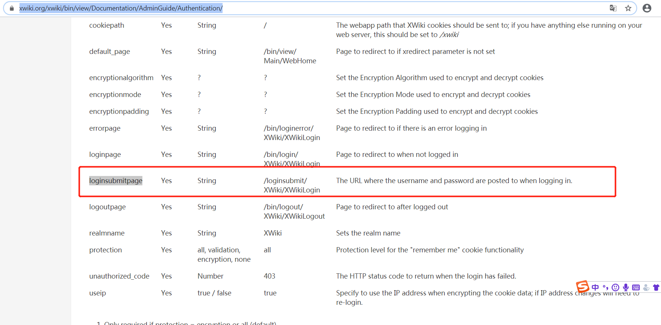
Task: Click the realmname default value XWiki
Action: point(272,233)
